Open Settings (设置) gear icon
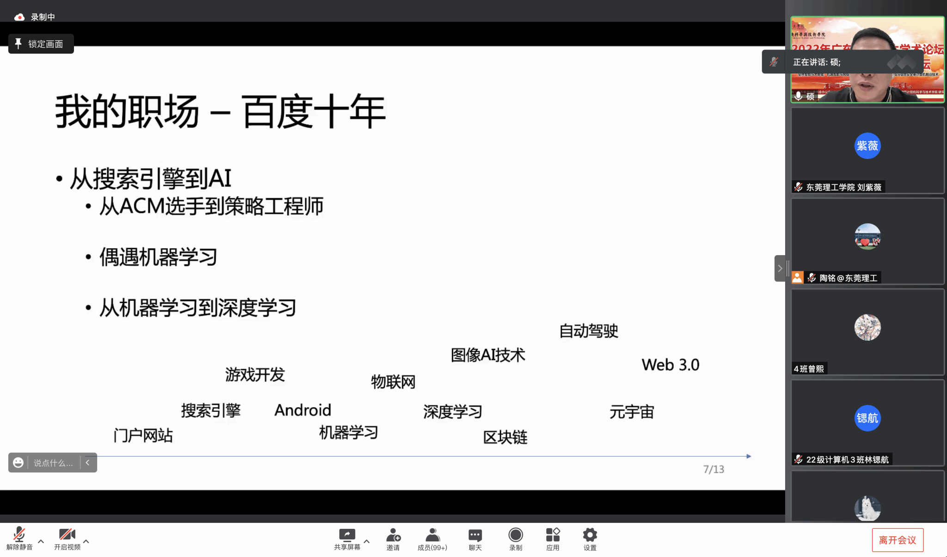The width and height of the screenshot is (947, 557). 590,535
